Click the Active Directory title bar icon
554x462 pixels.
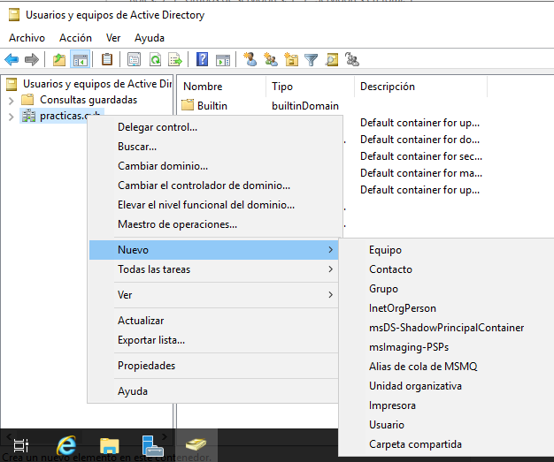pos(14,15)
